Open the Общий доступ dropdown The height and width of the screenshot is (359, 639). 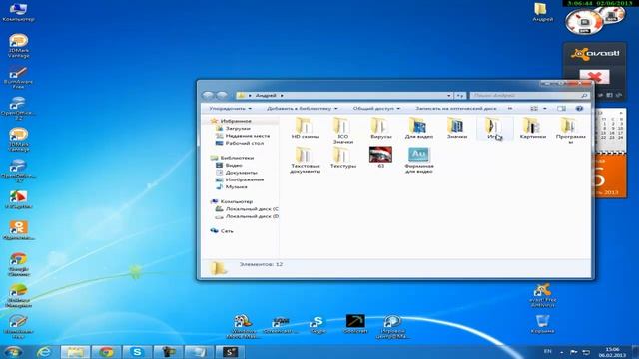click(x=376, y=109)
